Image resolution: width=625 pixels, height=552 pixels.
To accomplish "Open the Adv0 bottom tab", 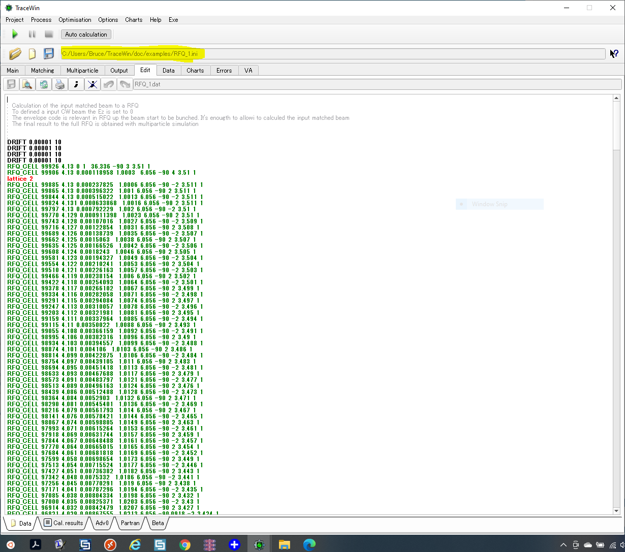I will (x=102, y=523).
